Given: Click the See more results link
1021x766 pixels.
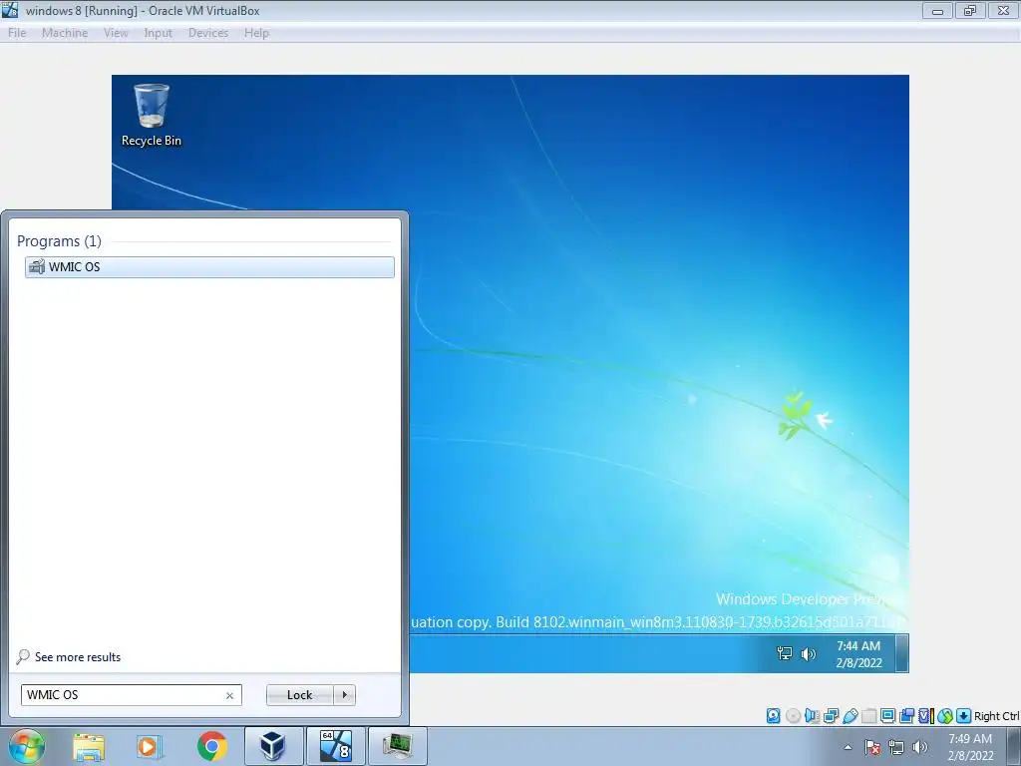Looking at the screenshot, I should (x=78, y=657).
